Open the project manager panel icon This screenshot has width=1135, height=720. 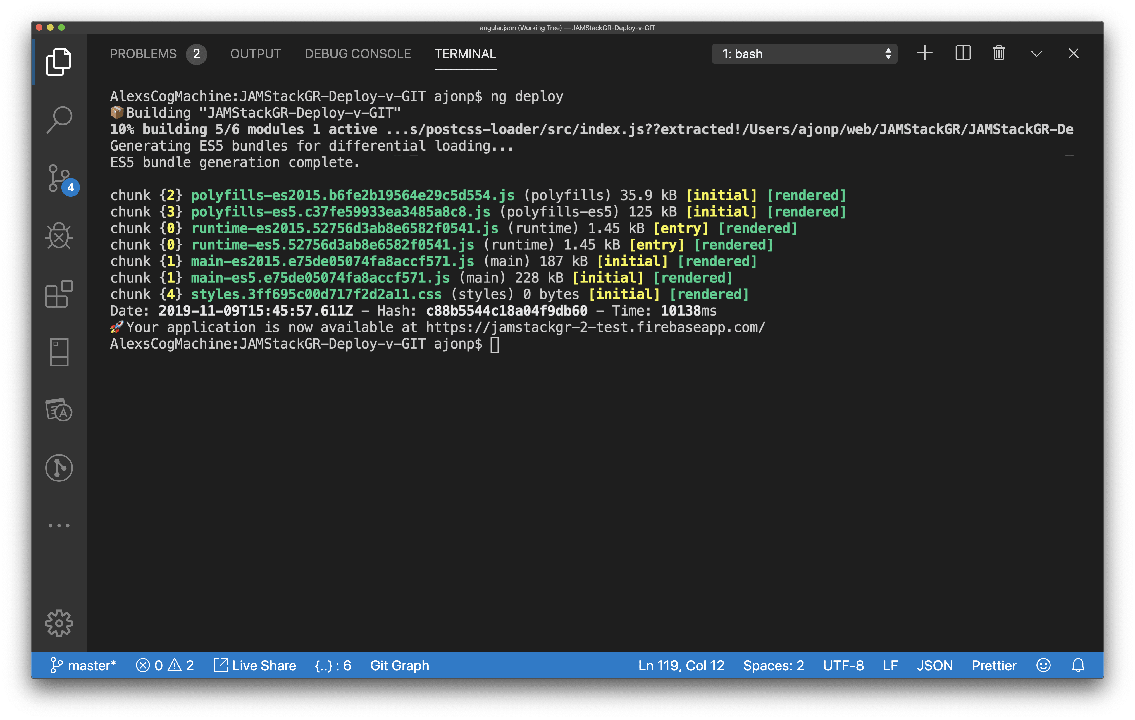click(x=59, y=352)
